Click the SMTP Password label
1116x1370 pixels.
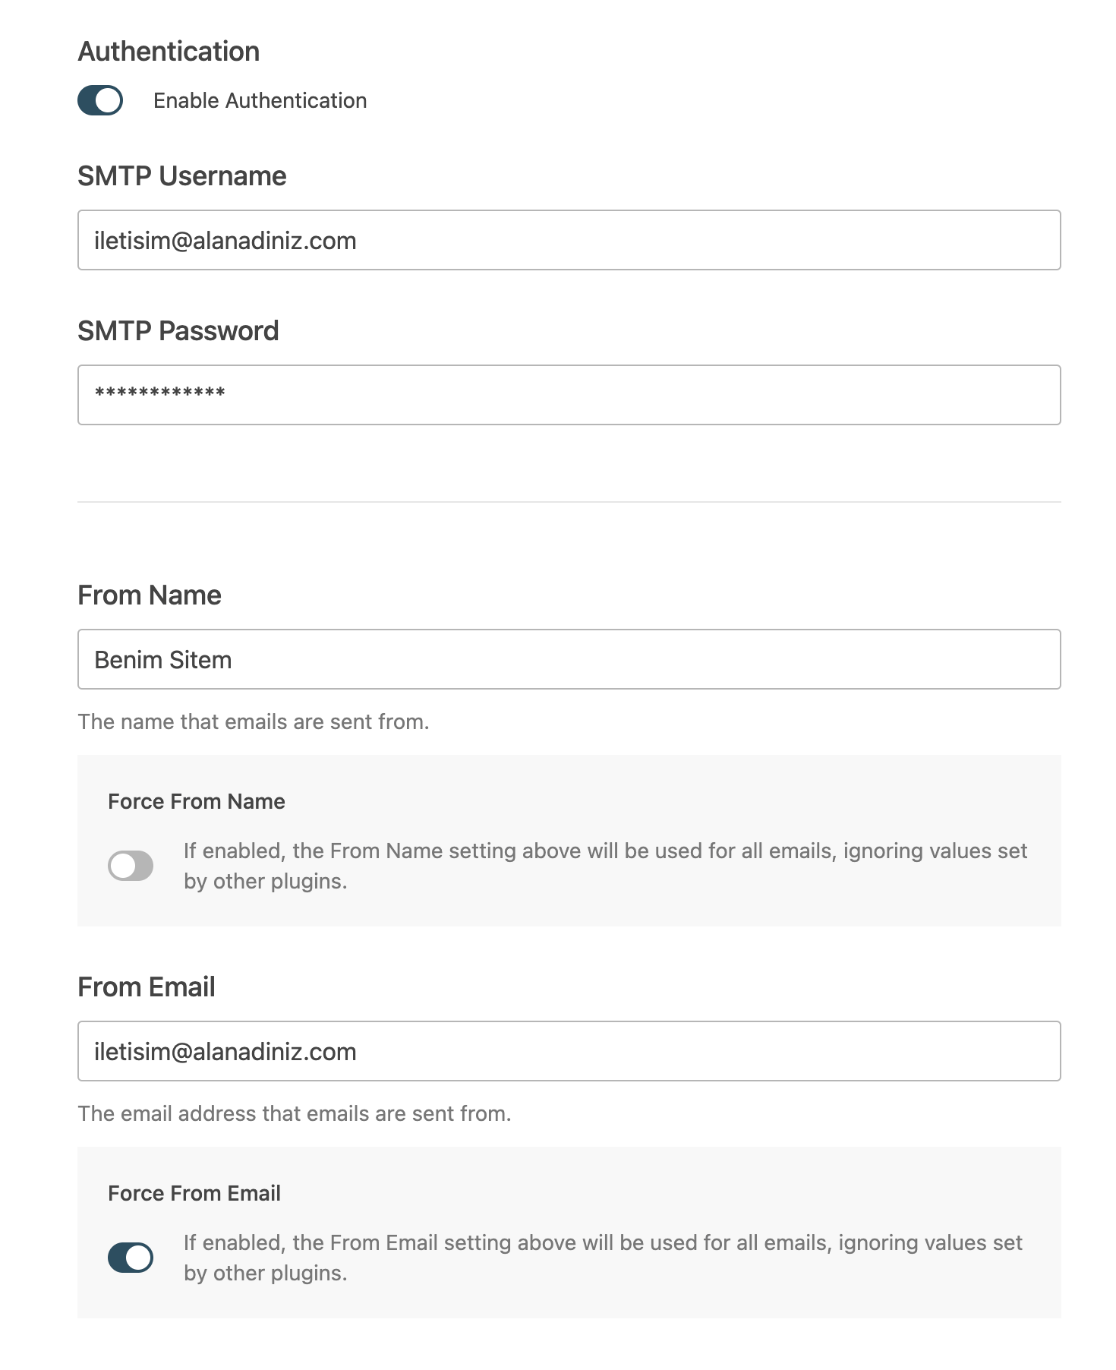(x=178, y=331)
